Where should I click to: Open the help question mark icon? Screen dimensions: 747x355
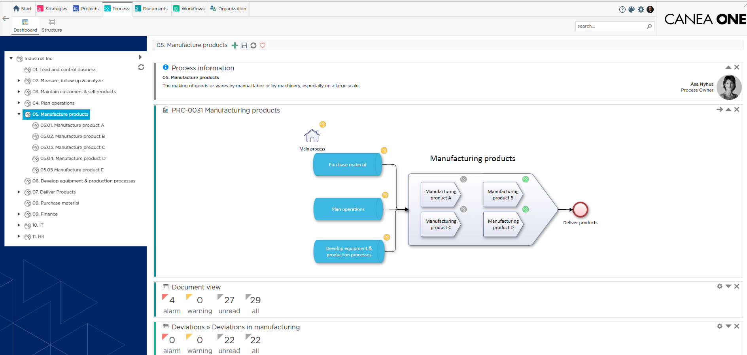(622, 9)
